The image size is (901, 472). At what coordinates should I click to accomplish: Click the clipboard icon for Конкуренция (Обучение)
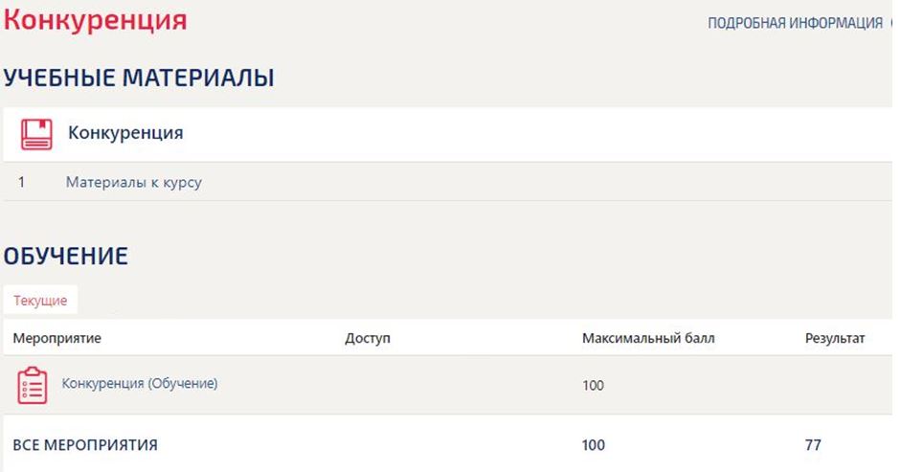[x=33, y=385]
